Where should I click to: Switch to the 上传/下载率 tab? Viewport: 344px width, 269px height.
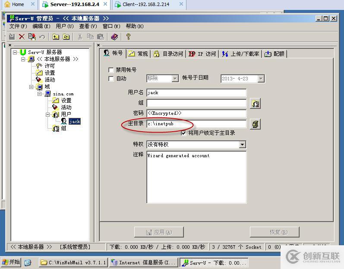click(x=241, y=54)
